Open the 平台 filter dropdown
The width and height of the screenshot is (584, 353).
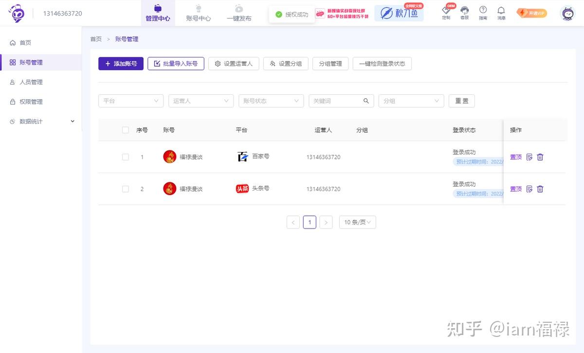click(x=131, y=101)
